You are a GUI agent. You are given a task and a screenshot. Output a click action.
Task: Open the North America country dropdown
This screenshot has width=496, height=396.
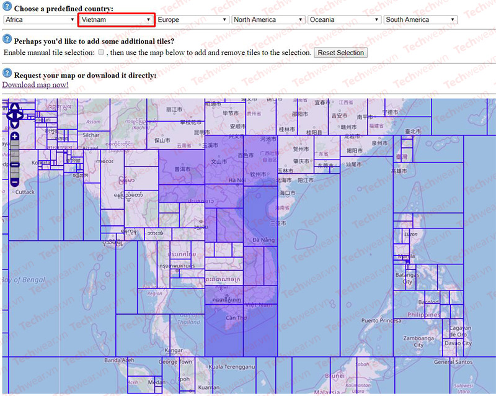tap(268, 20)
